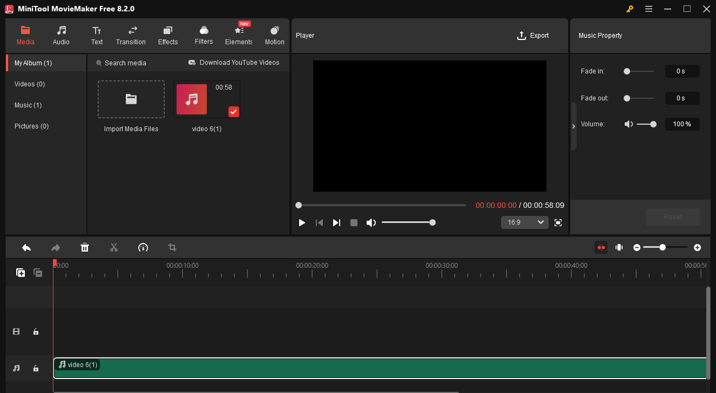Viewport: 716px width, 393px height.
Task: Adjust the player volume slider
Action: click(408, 222)
